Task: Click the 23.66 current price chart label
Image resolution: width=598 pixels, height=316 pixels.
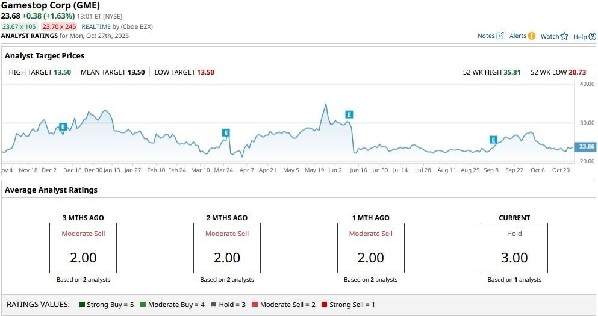Action: [586, 146]
